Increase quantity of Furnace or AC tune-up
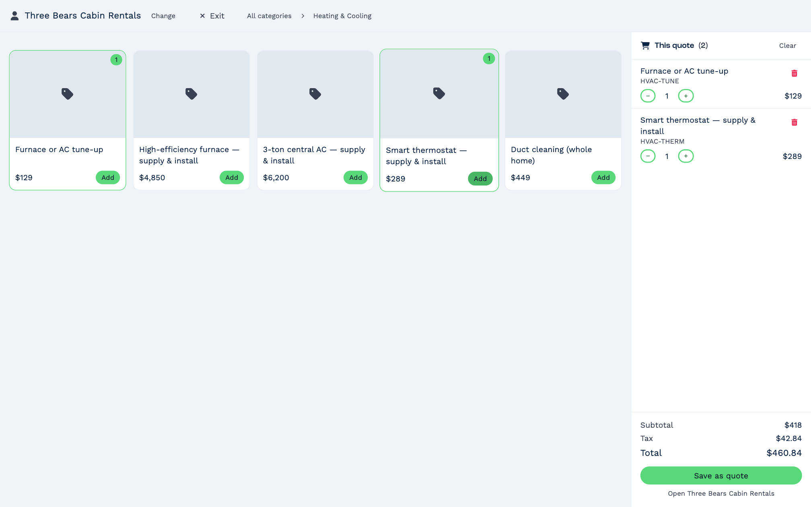This screenshot has width=811, height=507. [685, 96]
